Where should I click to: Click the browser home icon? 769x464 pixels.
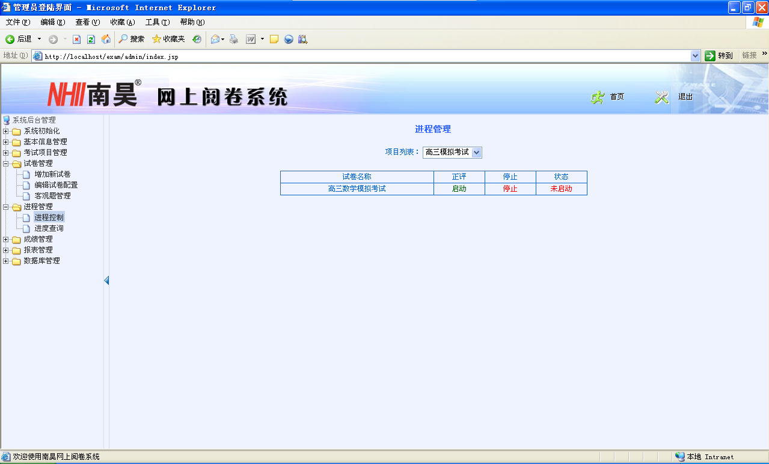point(106,39)
